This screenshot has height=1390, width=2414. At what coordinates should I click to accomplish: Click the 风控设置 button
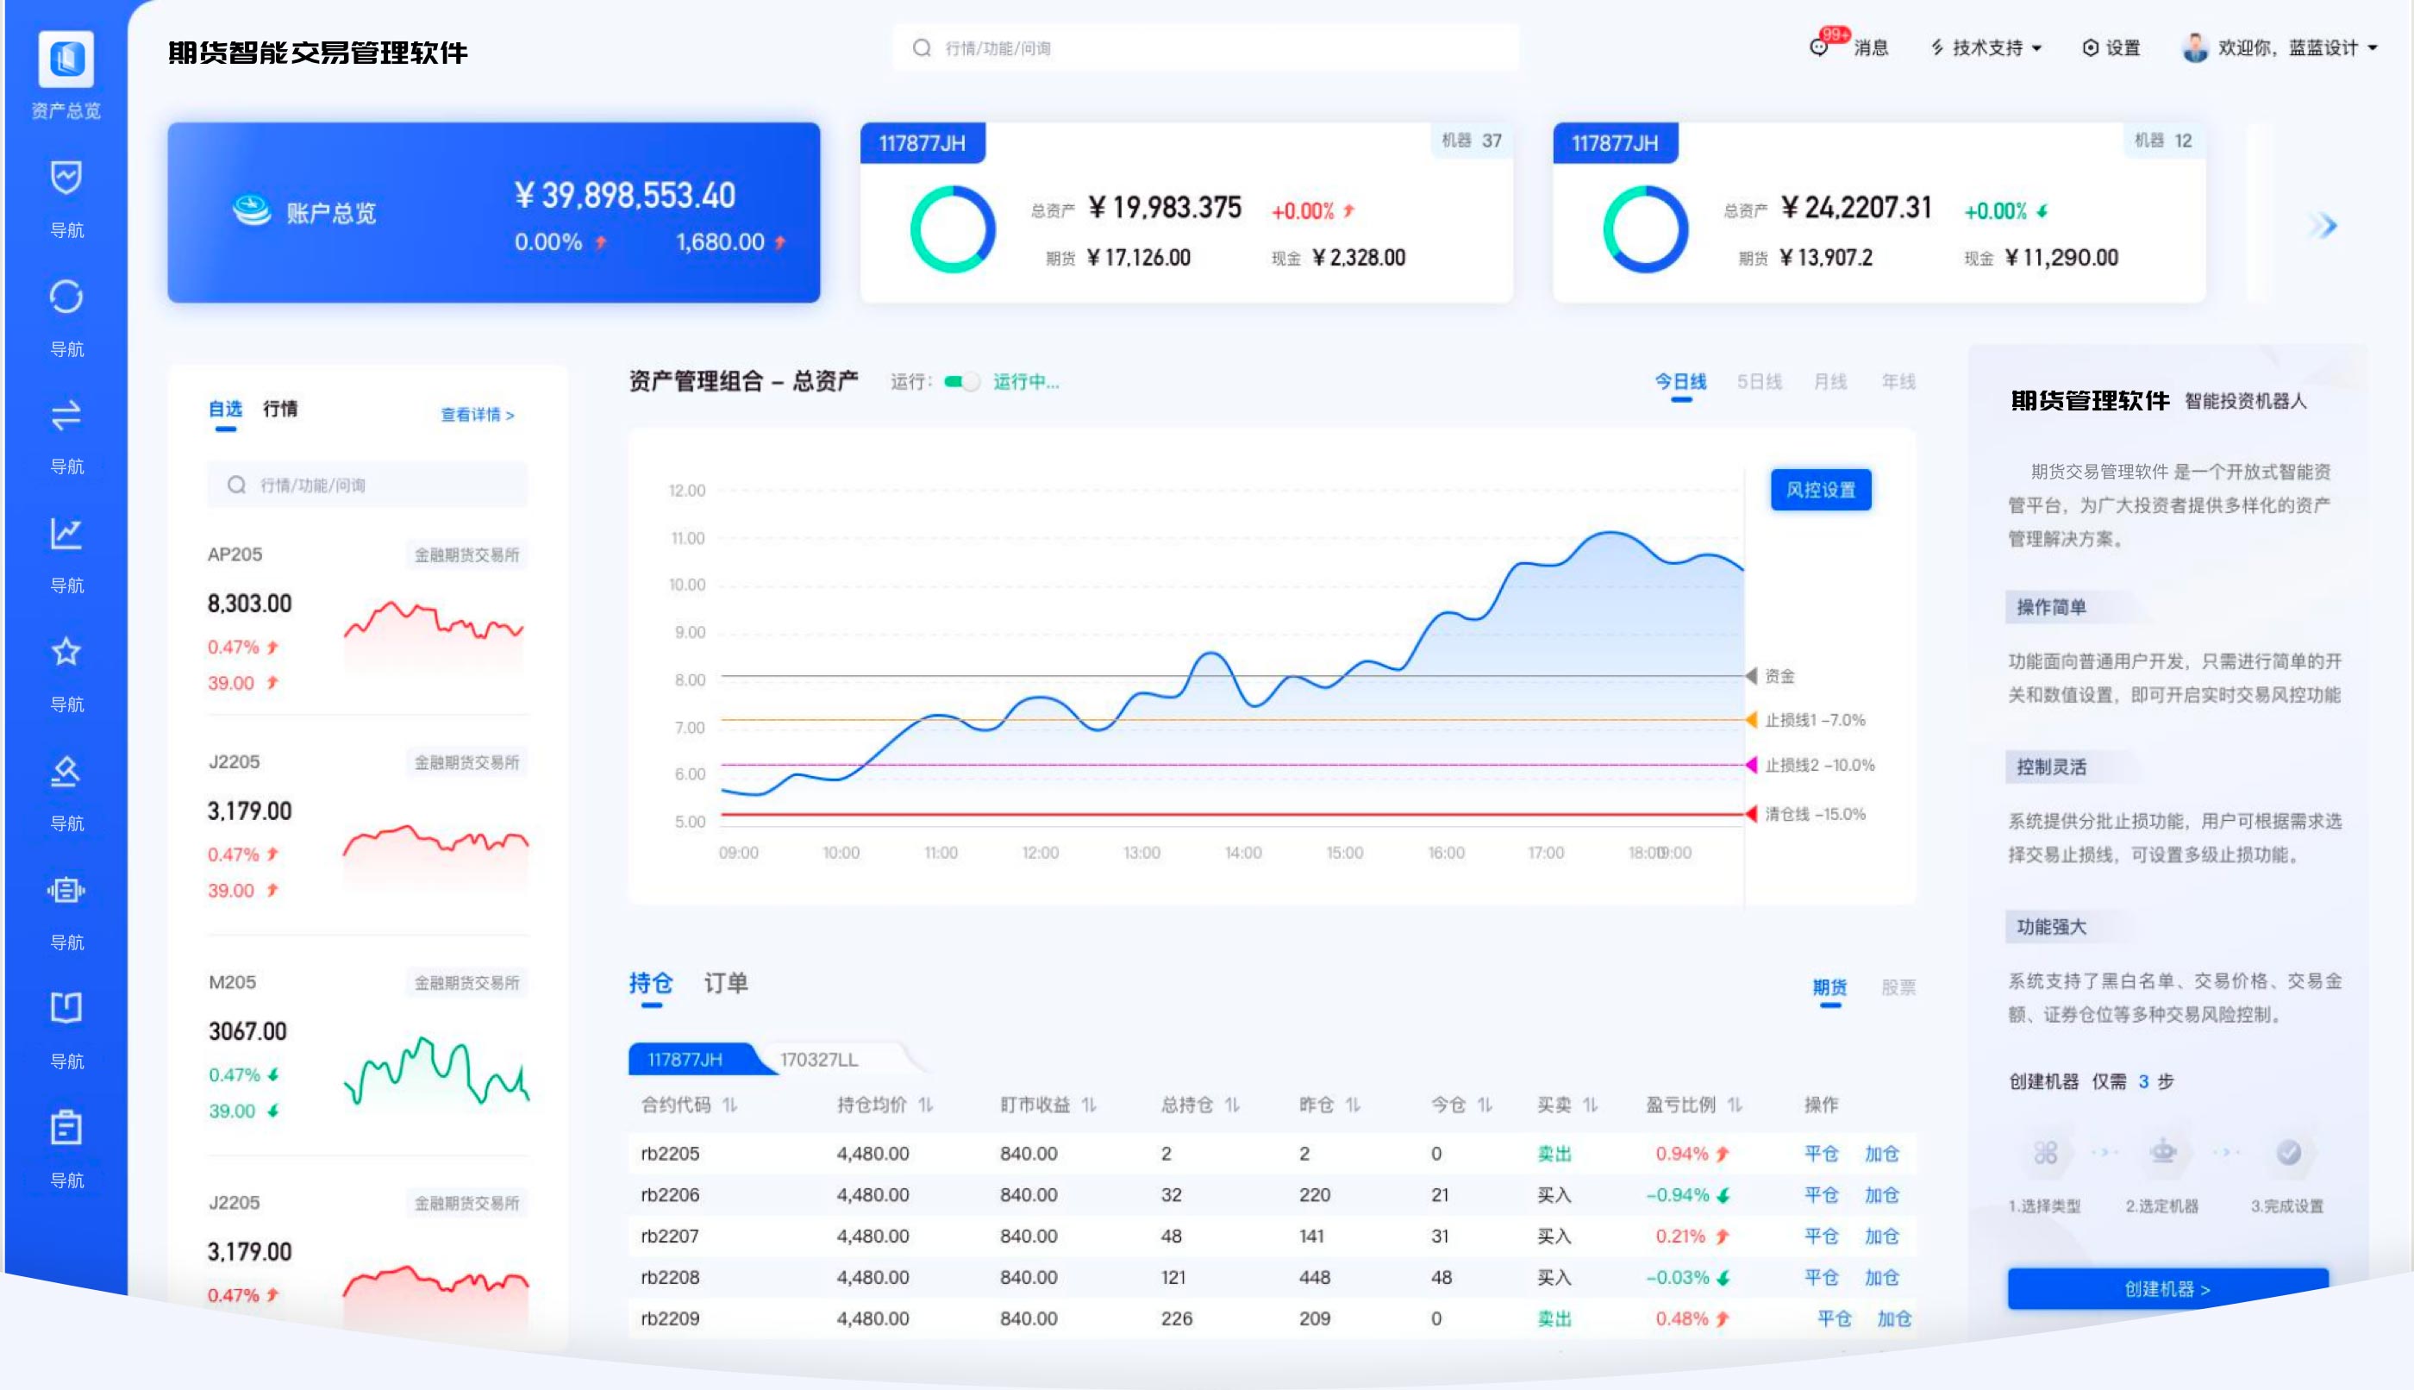click(x=1820, y=490)
